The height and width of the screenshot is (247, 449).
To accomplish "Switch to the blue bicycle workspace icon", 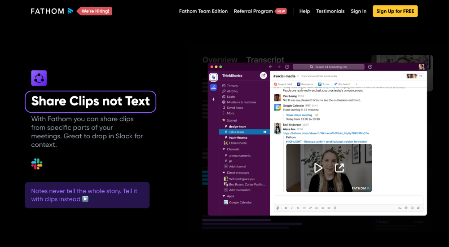I will coord(213,88).
